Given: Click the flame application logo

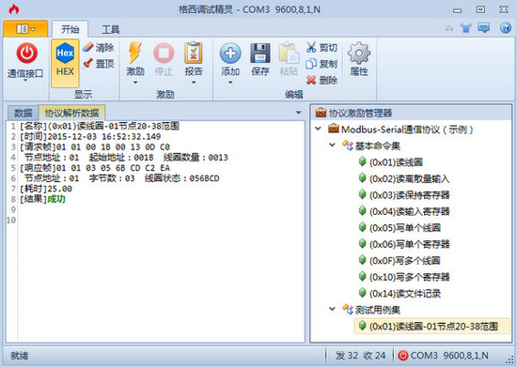Looking at the screenshot, I should coord(13,9).
